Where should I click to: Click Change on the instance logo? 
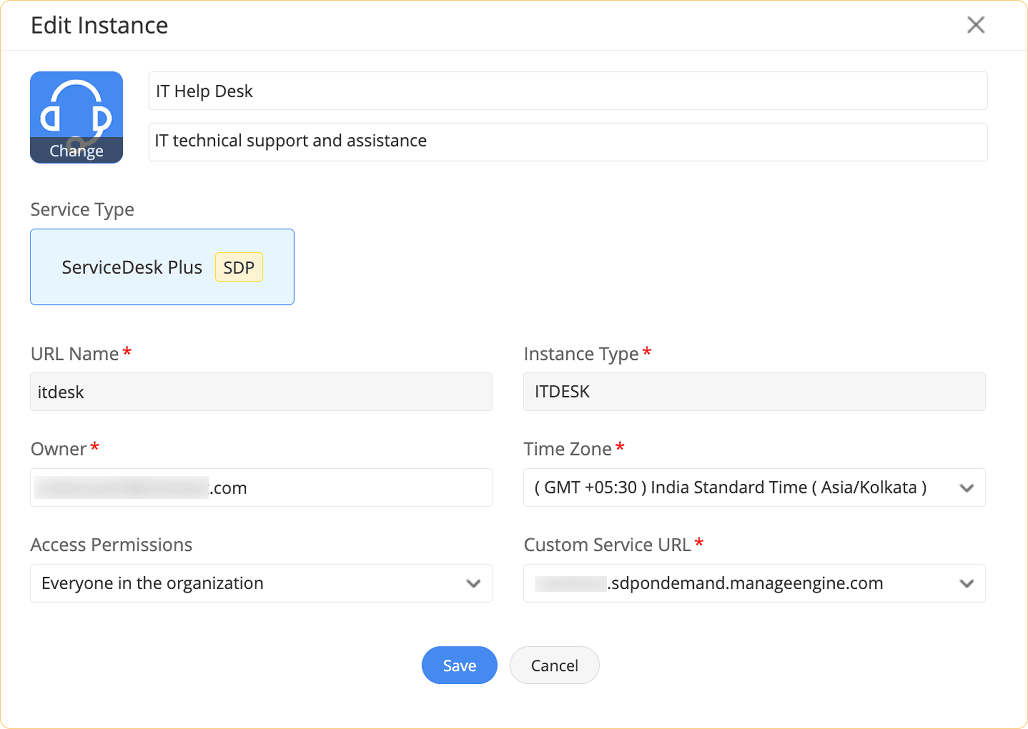point(76,151)
